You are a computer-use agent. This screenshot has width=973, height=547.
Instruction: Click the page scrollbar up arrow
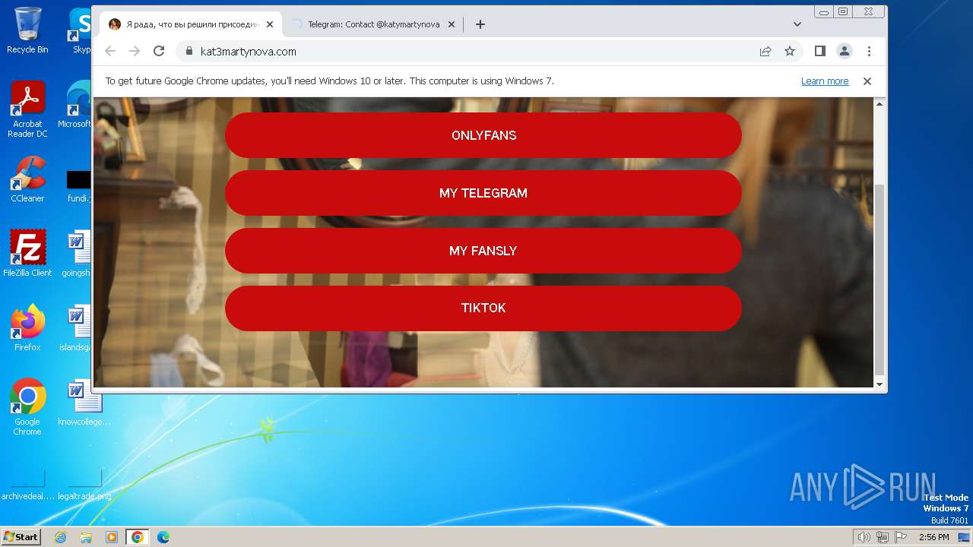tap(880, 104)
